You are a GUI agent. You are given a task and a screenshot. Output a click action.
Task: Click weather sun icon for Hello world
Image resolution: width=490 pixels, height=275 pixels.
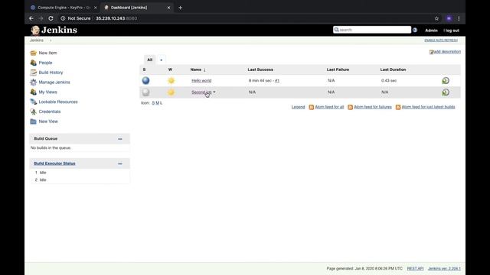pos(171,80)
